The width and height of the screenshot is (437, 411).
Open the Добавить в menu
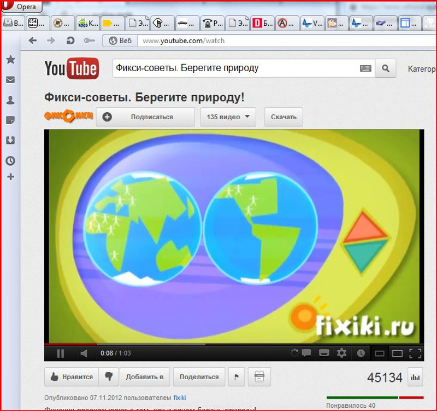[145, 377]
